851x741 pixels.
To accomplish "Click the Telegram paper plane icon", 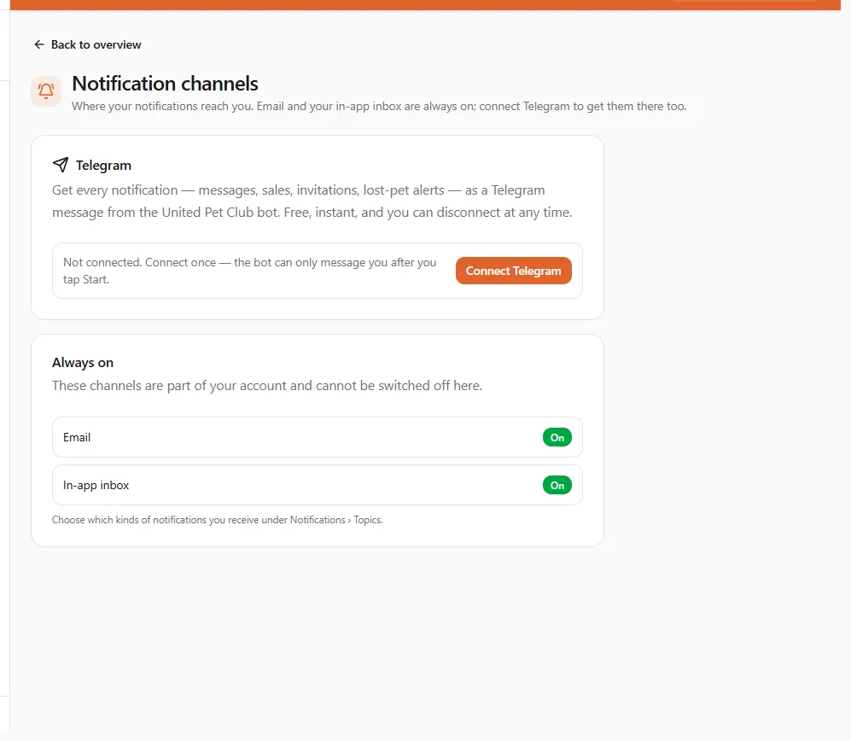I will pos(61,165).
